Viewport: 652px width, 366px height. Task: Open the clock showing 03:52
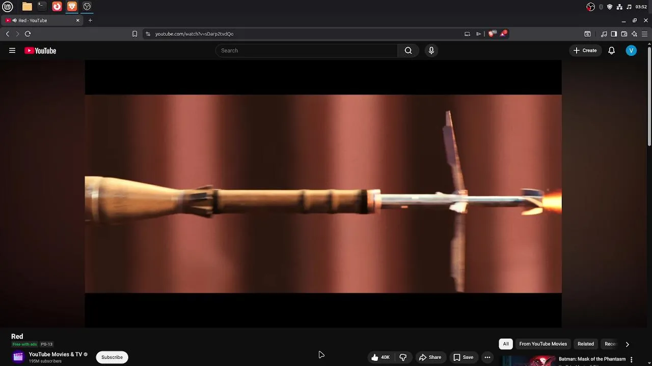pos(641,7)
